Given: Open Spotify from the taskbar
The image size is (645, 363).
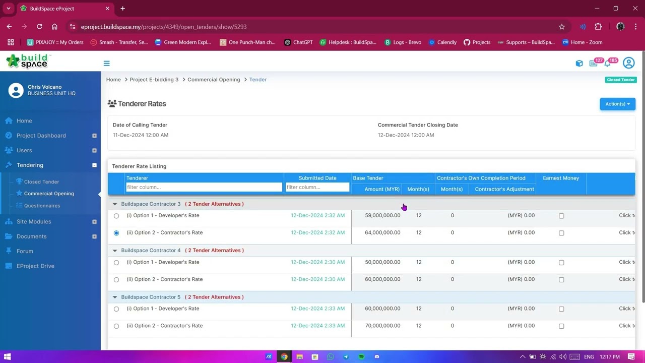Looking at the screenshot, I should pos(361,356).
